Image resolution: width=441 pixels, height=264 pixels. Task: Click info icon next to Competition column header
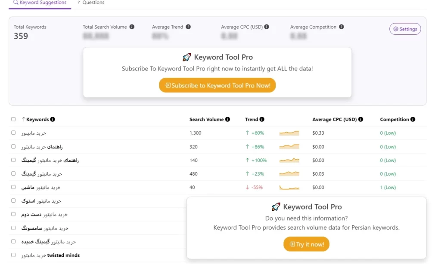pyautogui.click(x=413, y=119)
